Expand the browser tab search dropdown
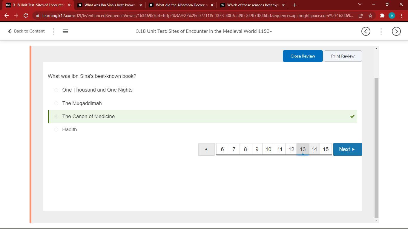 [360, 4]
